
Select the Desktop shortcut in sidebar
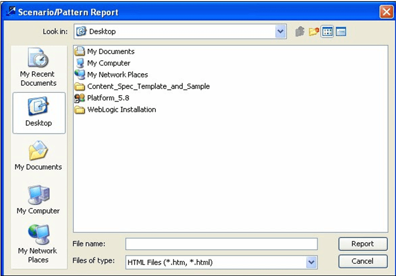[x=39, y=113]
